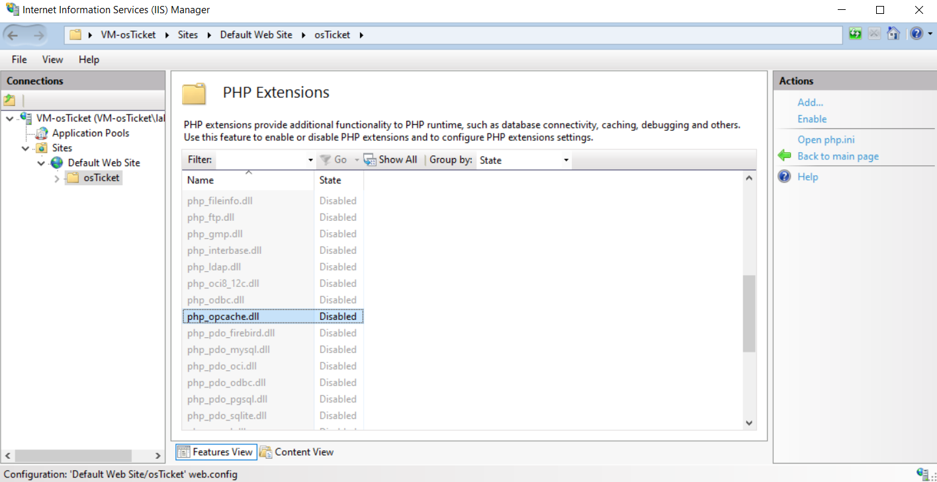Open the File menu
Image resolution: width=937 pixels, height=482 pixels.
coord(19,60)
